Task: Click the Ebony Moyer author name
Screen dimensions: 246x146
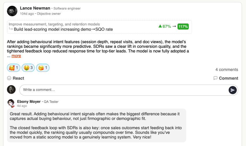Action: coord(29,102)
